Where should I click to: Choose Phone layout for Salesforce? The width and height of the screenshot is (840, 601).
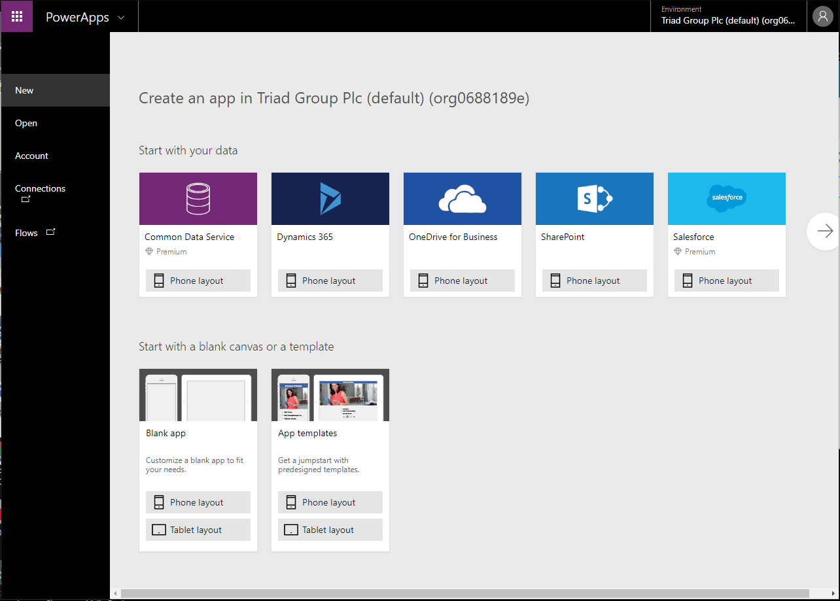[x=727, y=281]
